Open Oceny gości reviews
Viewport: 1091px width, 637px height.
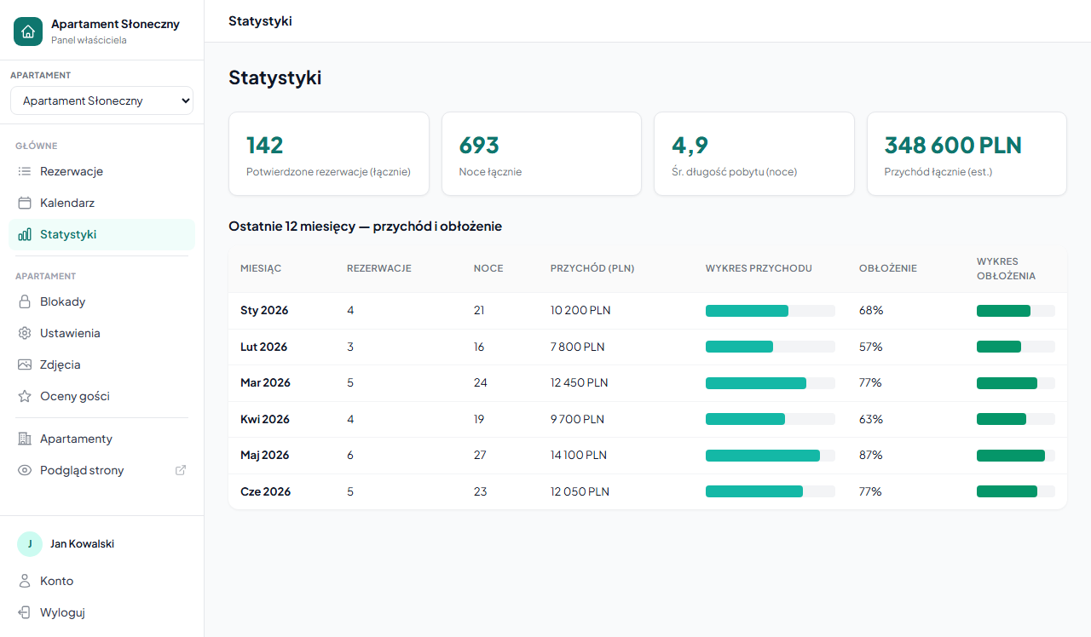pyautogui.click(x=102, y=396)
